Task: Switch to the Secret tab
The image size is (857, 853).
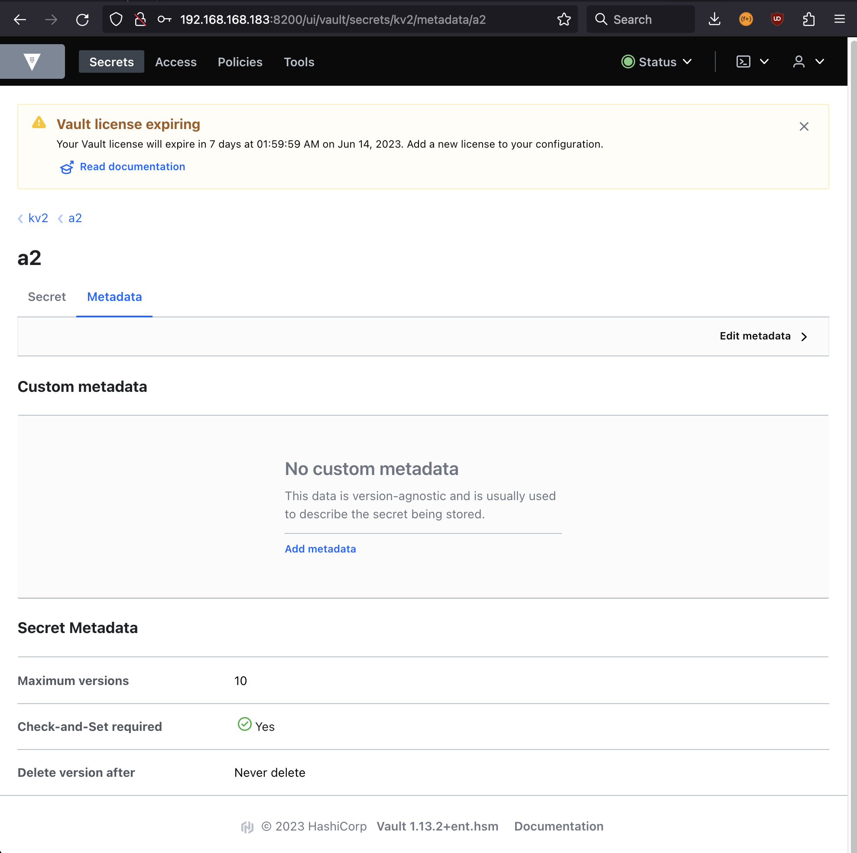Action: (46, 297)
